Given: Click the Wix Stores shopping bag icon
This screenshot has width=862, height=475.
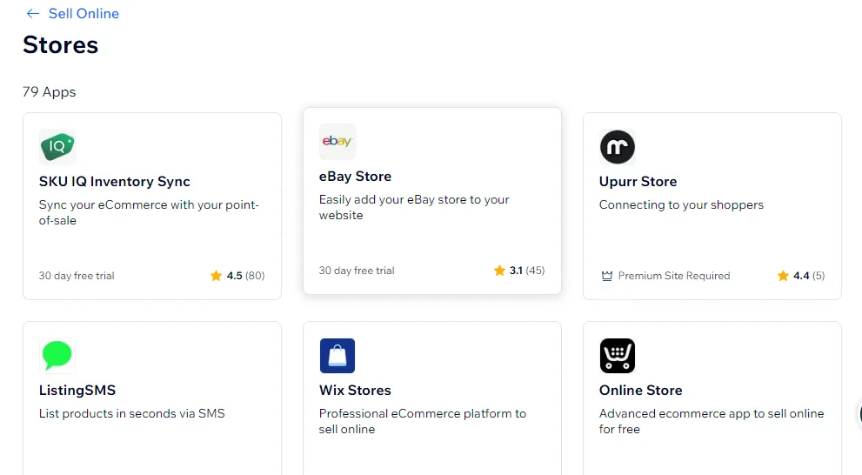Looking at the screenshot, I should click(x=337, y=356).
